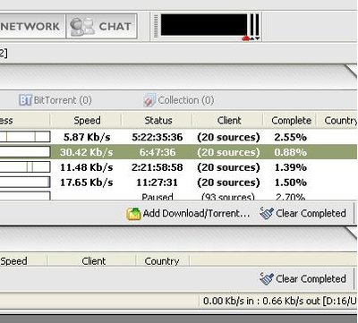
Task: Click the toolbar grip handle beside the graph
Action: [156, 26]
